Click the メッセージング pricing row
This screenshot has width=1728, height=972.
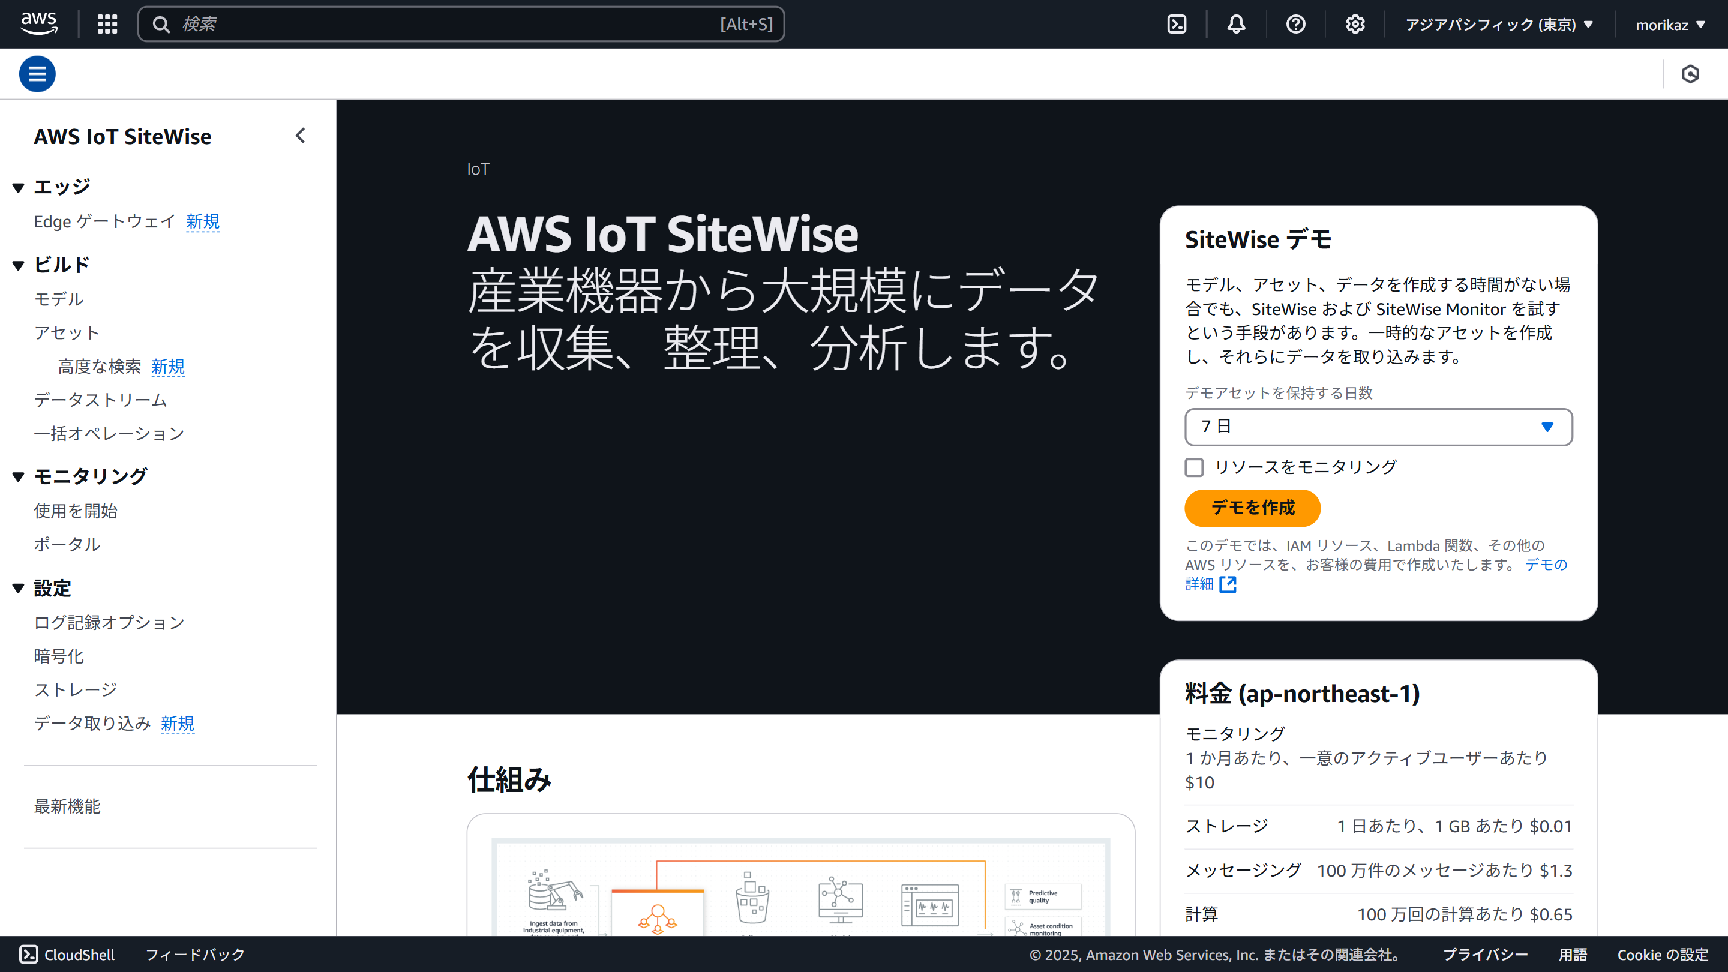point(1379,871)
